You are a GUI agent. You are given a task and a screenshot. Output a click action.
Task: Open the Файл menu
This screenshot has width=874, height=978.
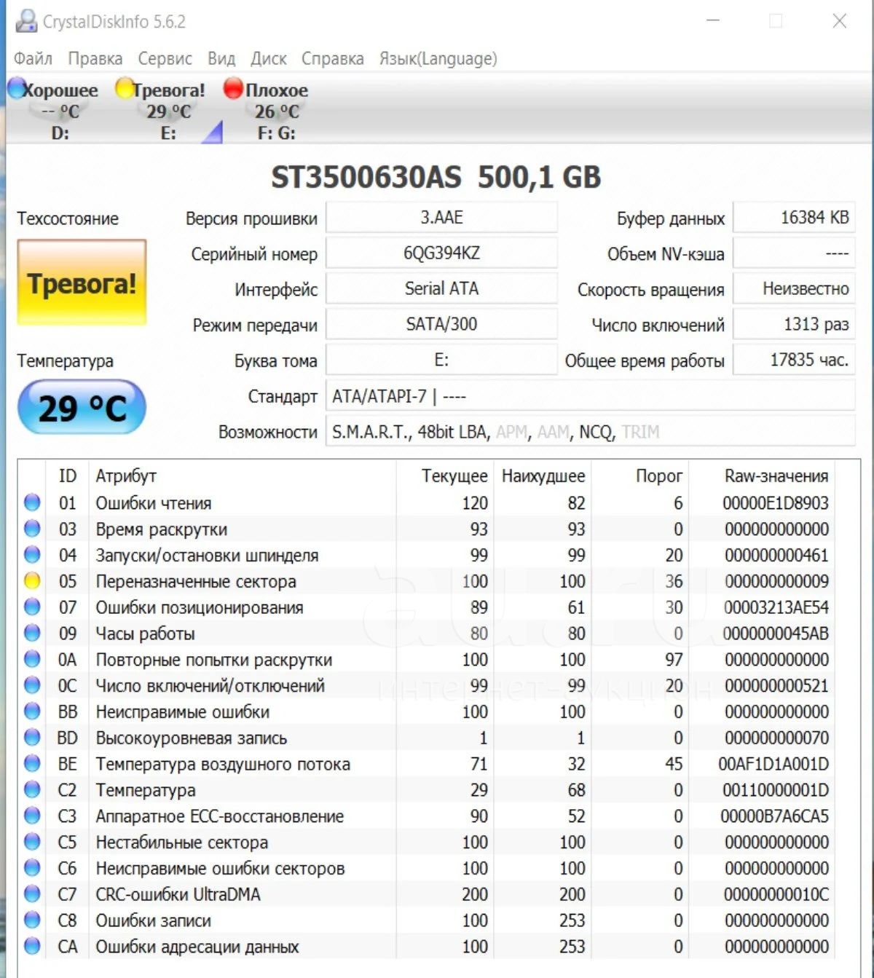[33, 58]
